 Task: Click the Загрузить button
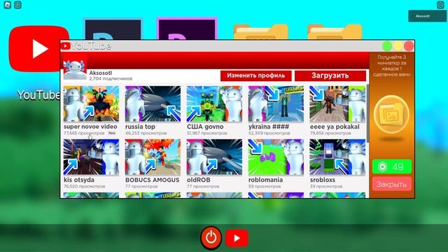click(330, 76)
